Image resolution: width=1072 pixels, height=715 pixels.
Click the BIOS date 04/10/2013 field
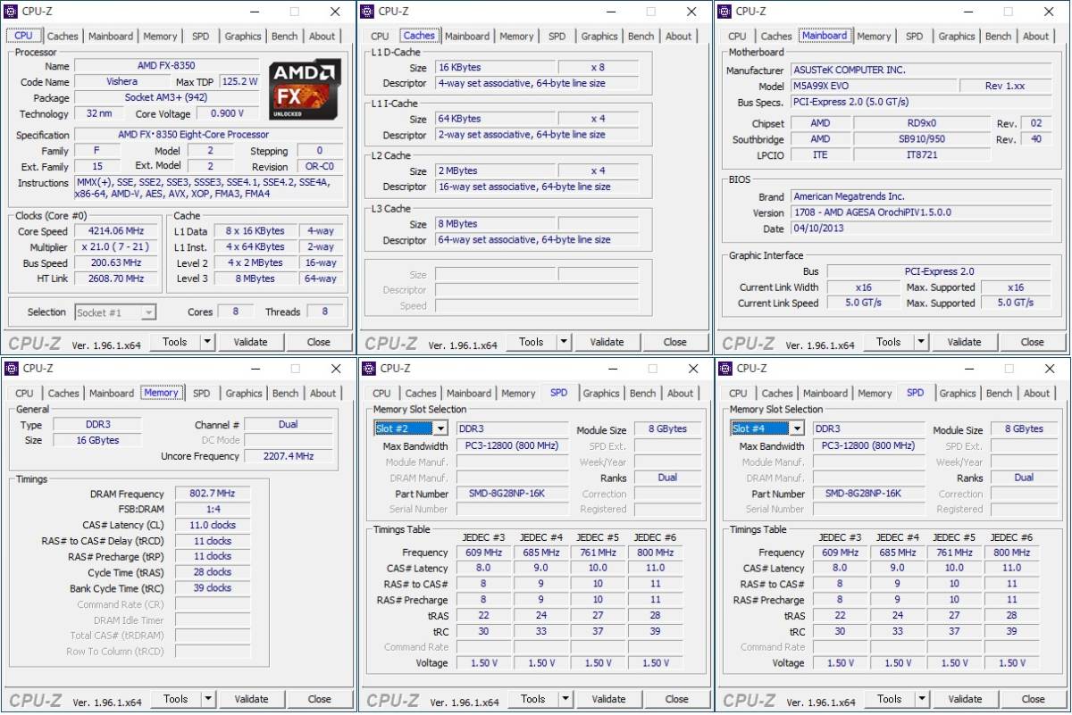923,229
